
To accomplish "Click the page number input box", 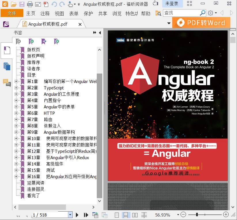I will tap(50, 215).
